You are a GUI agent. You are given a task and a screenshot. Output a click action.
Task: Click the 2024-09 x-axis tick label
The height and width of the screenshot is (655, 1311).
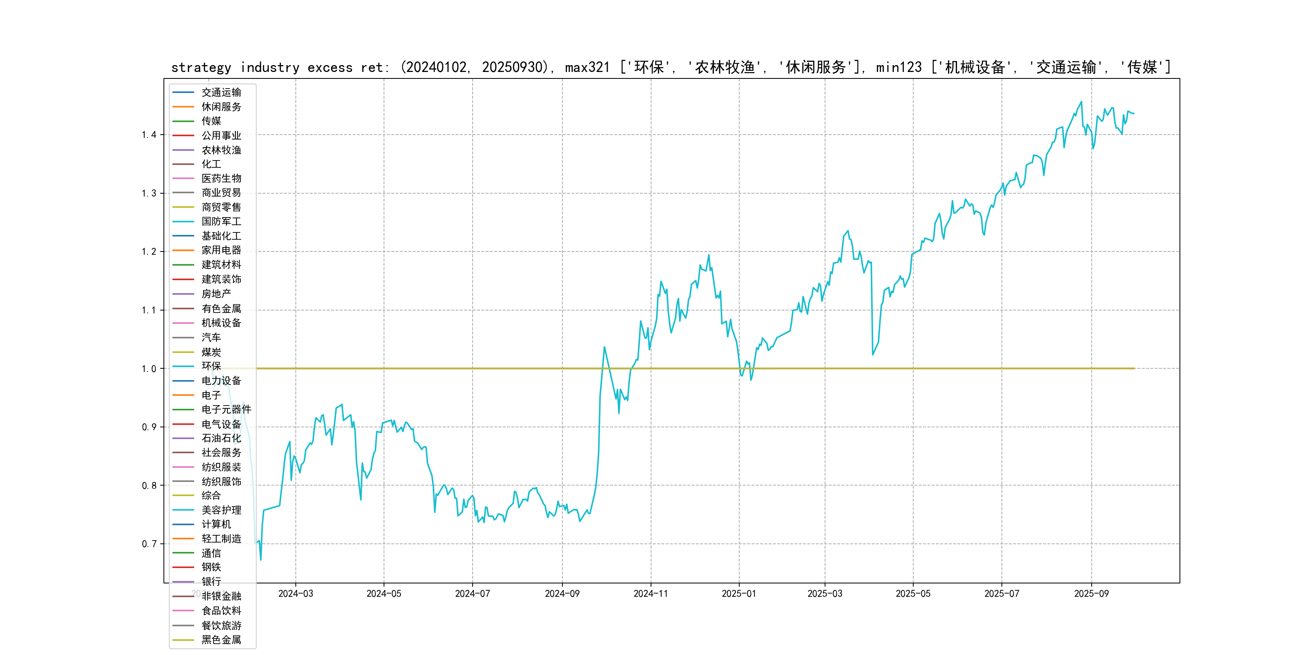coord(562,594)
